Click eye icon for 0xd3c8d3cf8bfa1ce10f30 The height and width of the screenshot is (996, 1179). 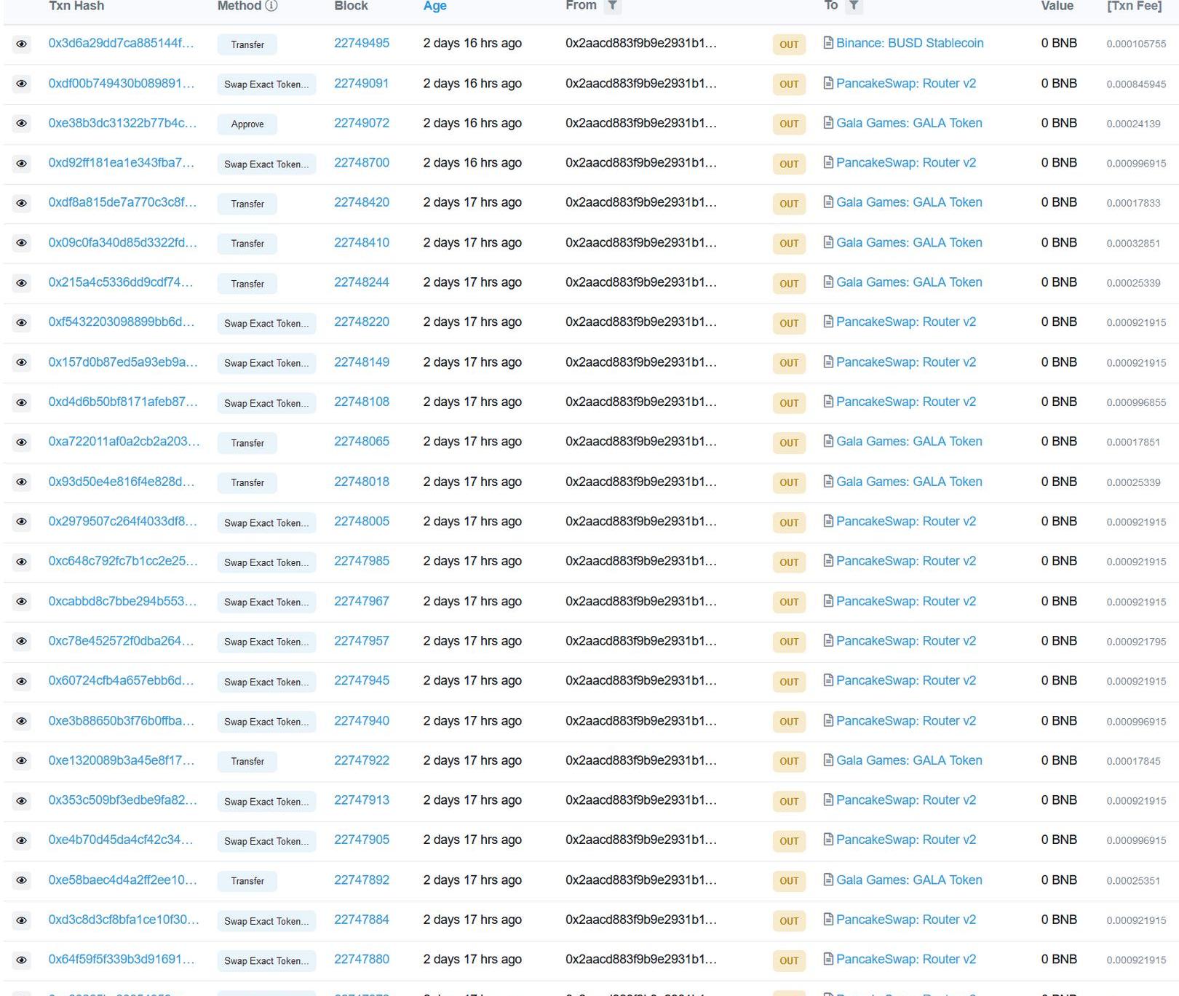click(x=22, y=921)
